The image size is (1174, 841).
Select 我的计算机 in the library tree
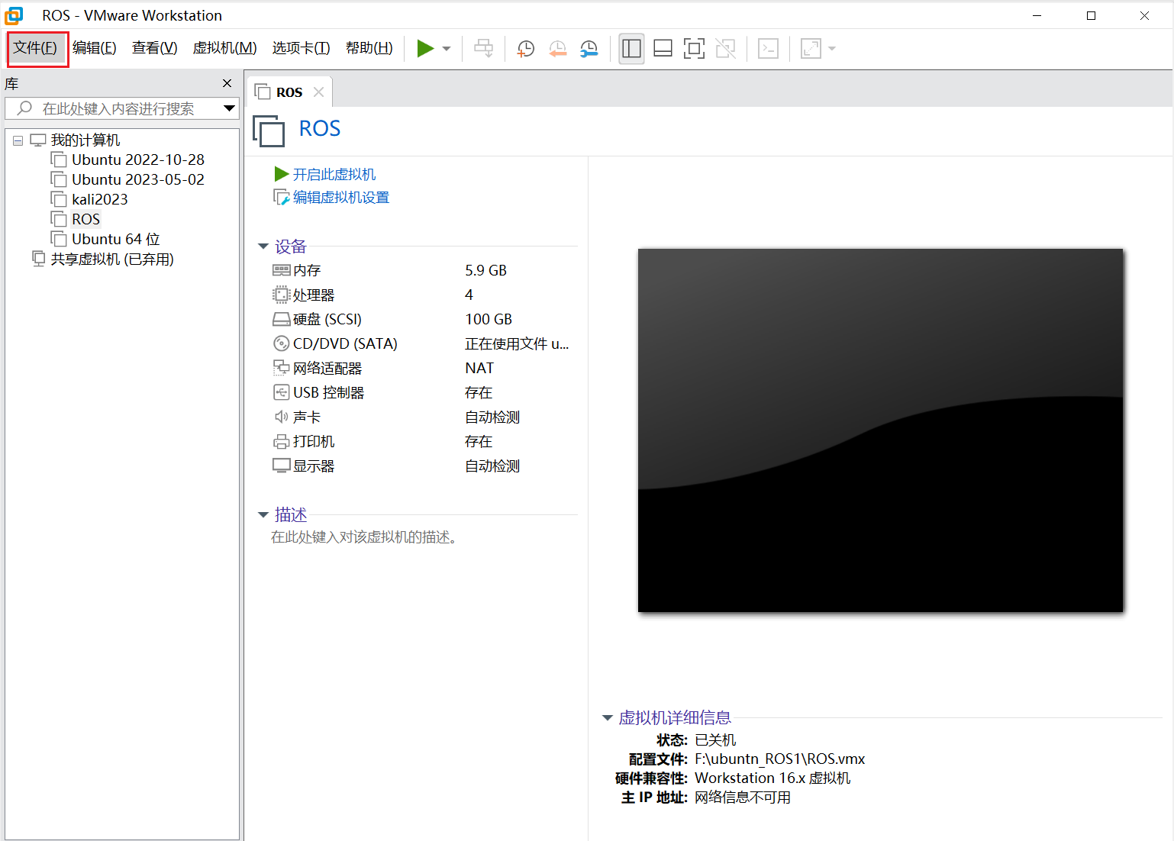tap(85, 140)
